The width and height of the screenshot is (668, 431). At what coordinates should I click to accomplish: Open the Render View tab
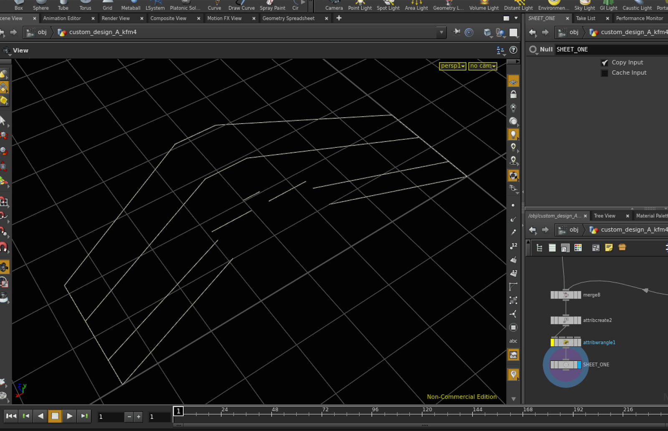(116, 18)
